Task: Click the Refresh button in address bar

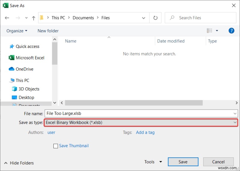Action: pos(155,18)
